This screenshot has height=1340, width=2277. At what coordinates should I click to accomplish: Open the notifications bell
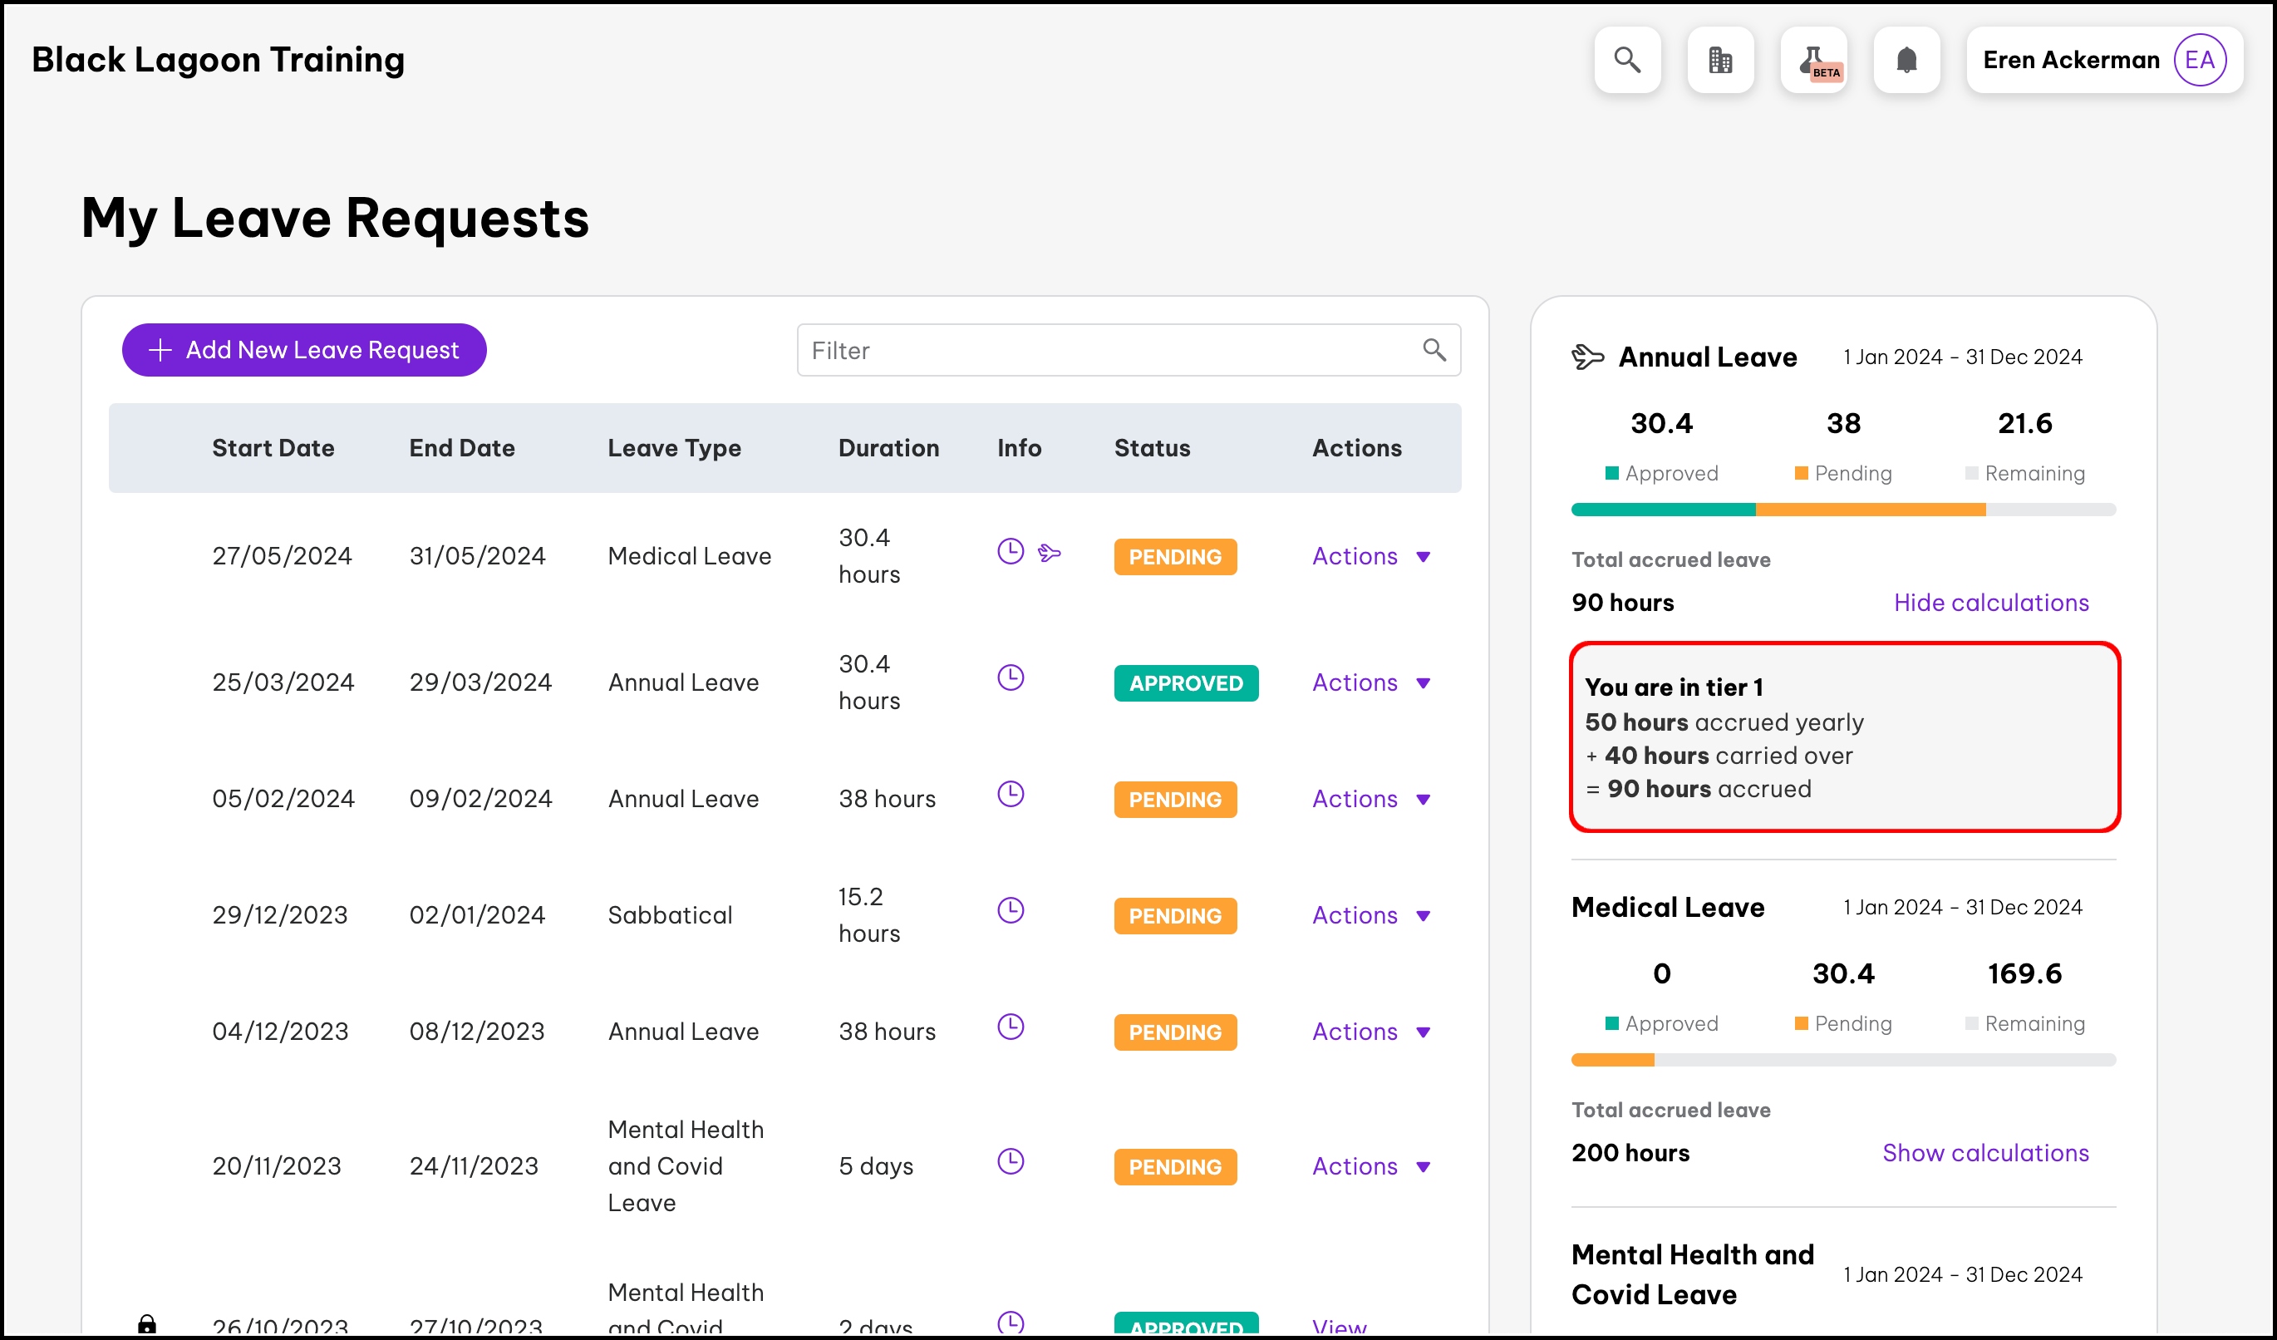[x=1906, y=60]
